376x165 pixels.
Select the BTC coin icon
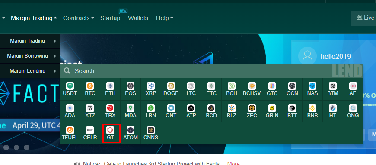point(90,86)
